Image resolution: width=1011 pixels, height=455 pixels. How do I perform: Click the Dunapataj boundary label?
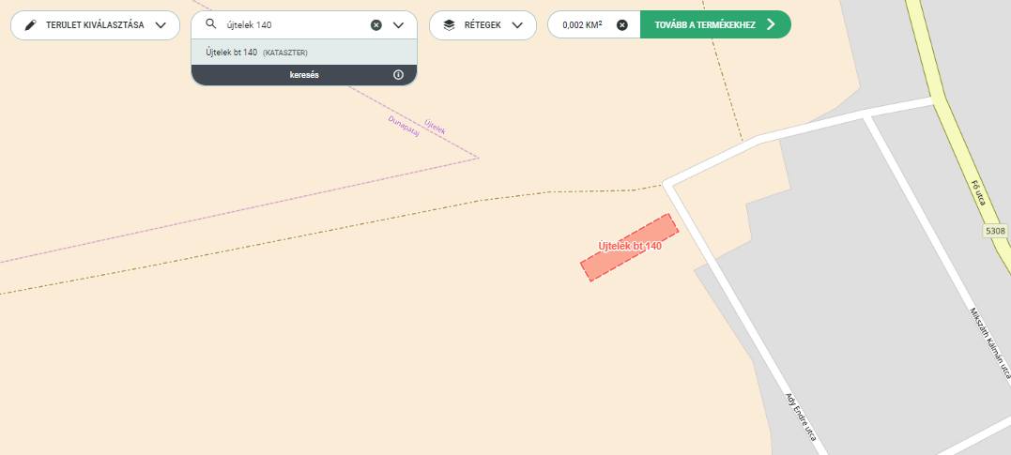(x=403, y=126)
